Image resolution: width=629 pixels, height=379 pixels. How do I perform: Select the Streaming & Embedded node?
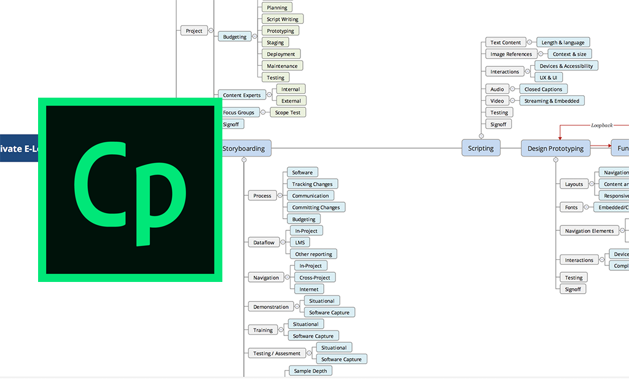552,101
